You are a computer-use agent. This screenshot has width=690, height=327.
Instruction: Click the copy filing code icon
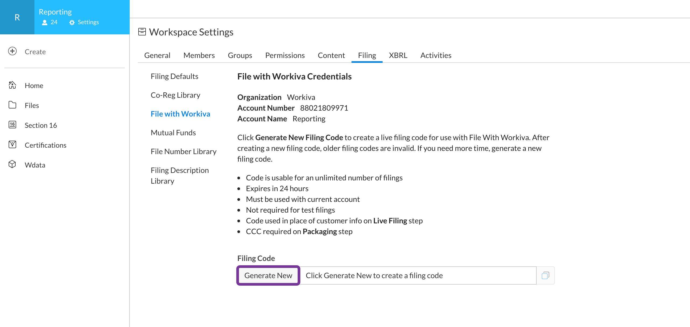point(545,275)
